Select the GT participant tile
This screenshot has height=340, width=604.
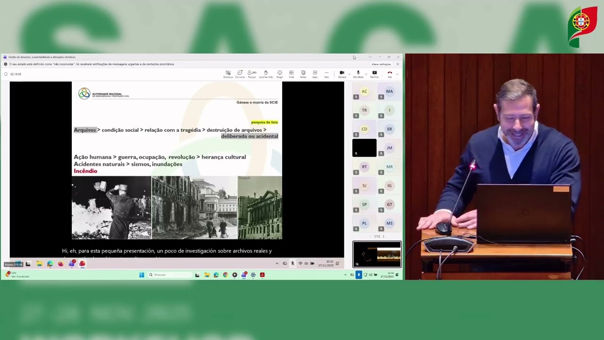click(389, 204)
